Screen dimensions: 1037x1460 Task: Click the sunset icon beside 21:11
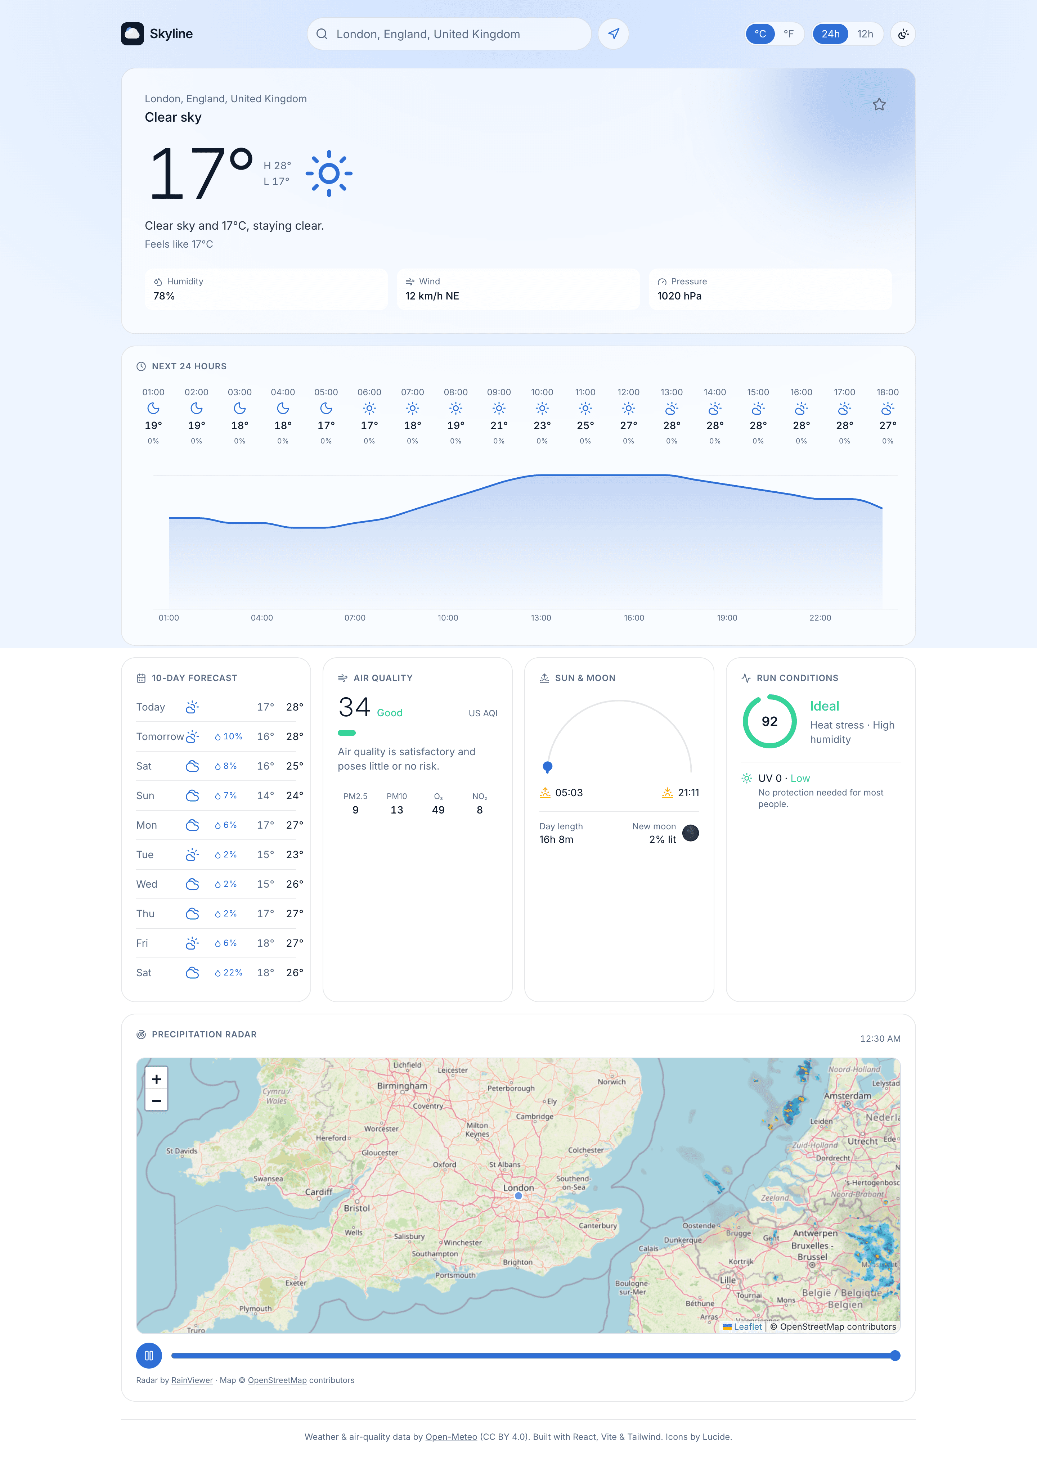(667, 792)
